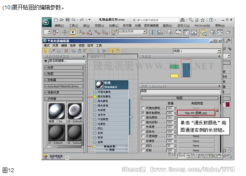The height and width of the screenshot is (176, 246).
Task: Enable the 环境光颜色 map checkbox
Action: point(143,108)
